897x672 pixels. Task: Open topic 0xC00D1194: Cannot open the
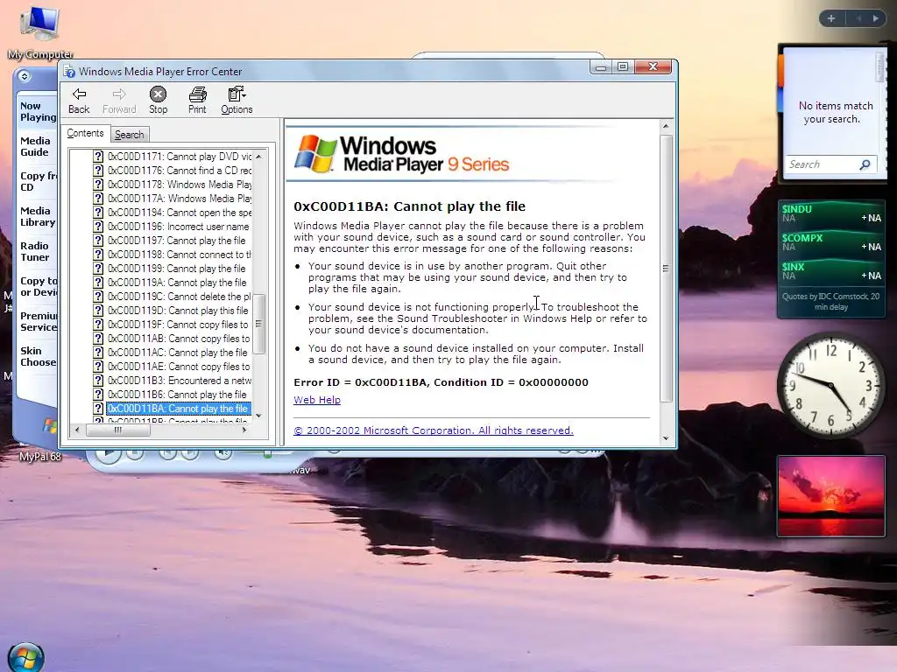179,213
